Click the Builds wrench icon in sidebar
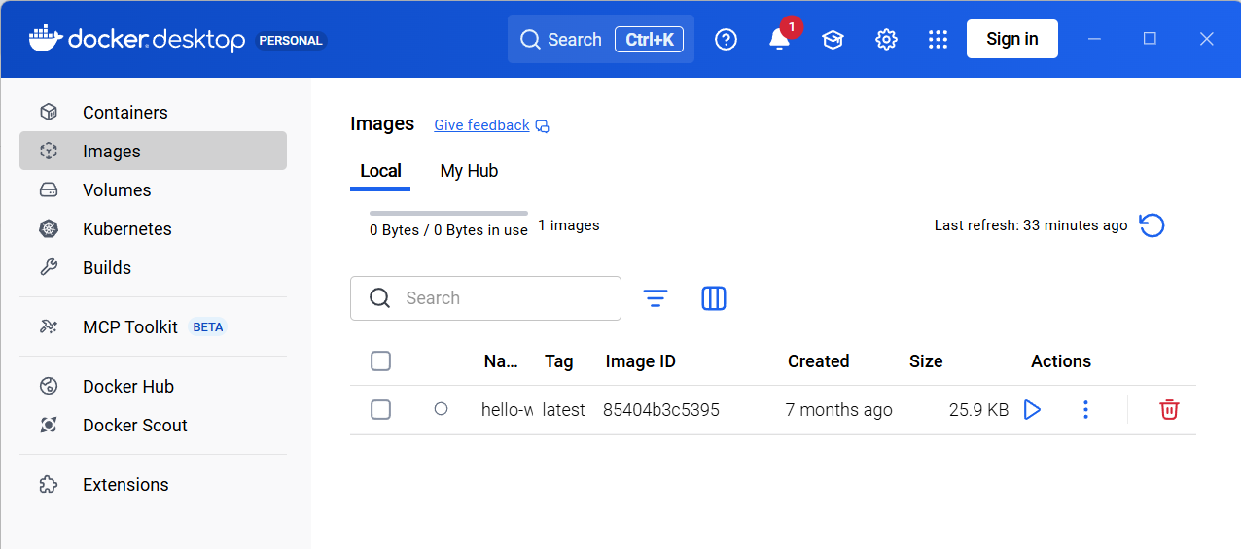Screen dimensions: 1241x549 49,268
